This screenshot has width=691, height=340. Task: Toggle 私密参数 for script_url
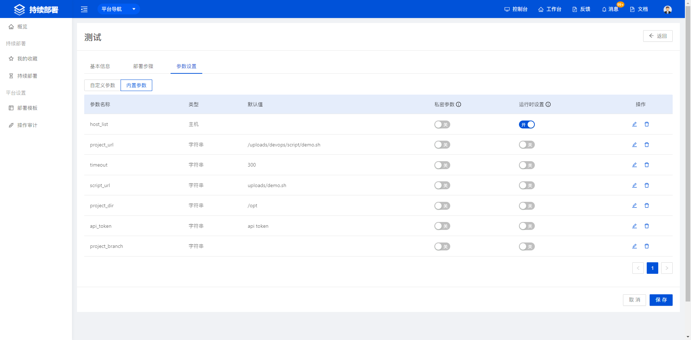pyautogui.click(x=442, y=185)
